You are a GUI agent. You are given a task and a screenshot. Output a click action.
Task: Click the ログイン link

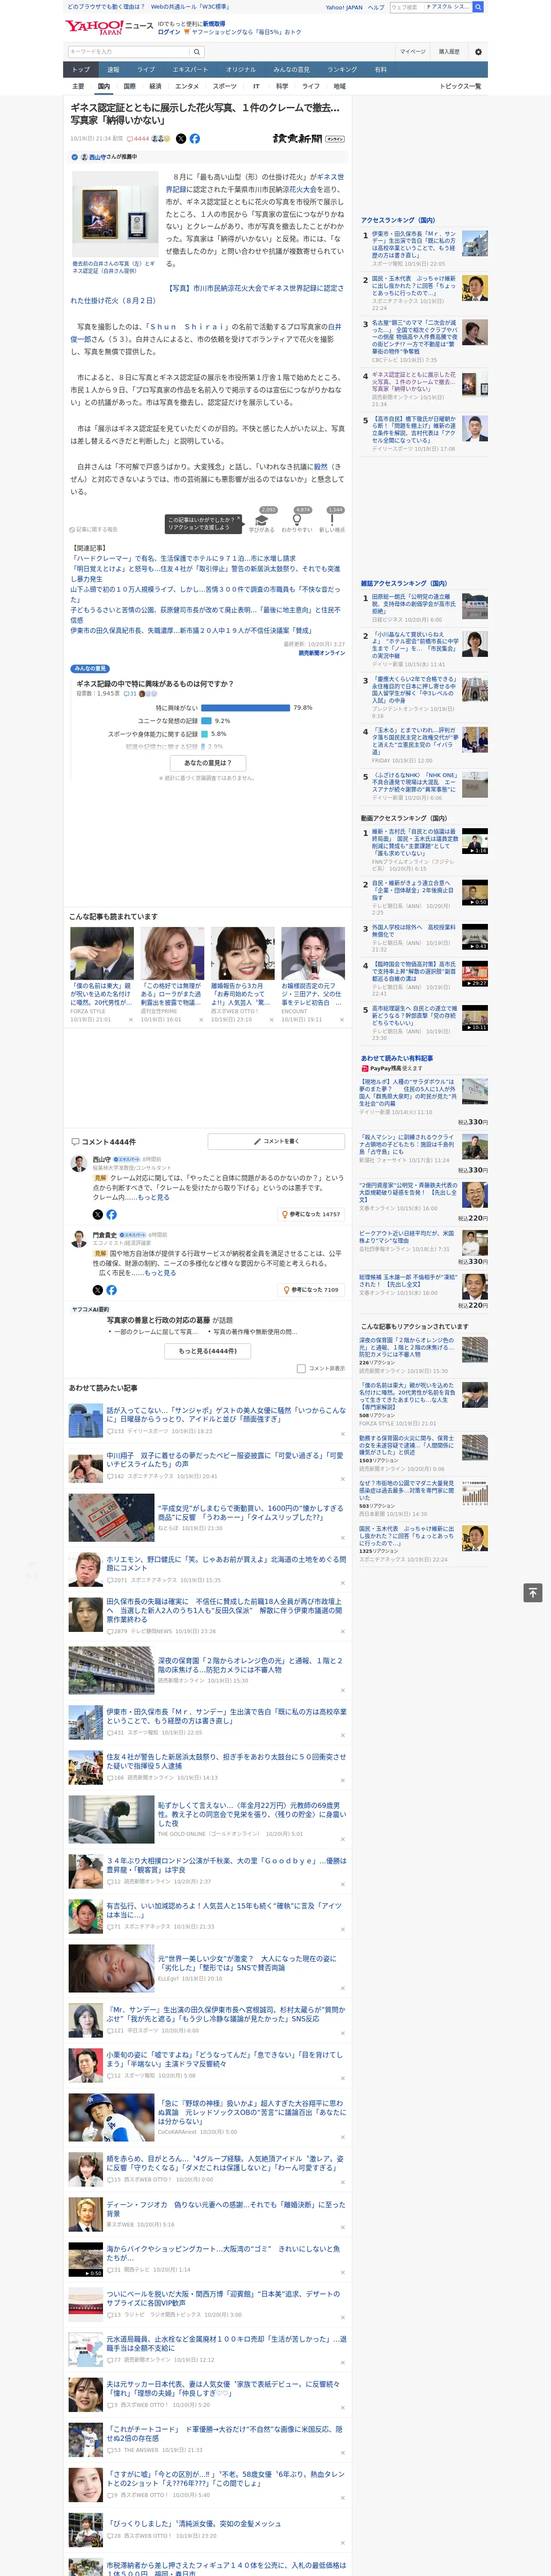point(169,32)
